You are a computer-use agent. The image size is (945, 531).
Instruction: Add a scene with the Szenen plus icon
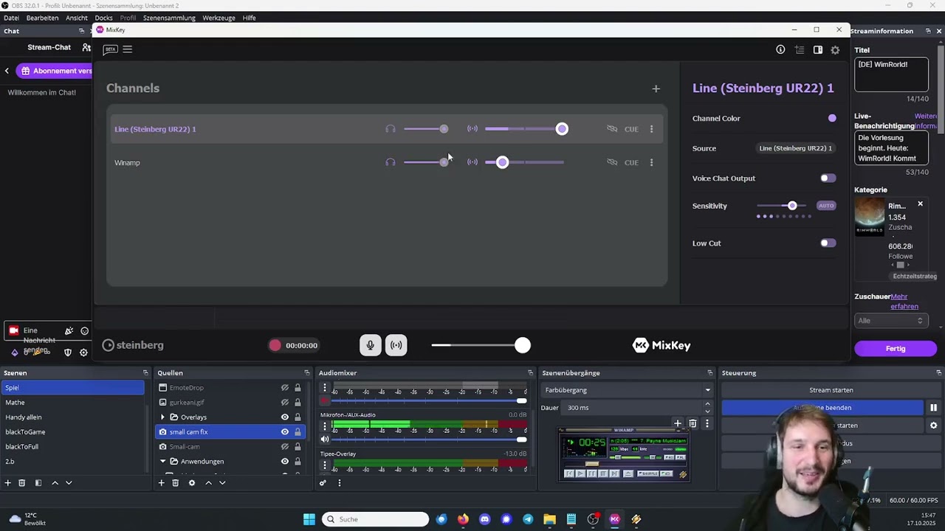8,483
